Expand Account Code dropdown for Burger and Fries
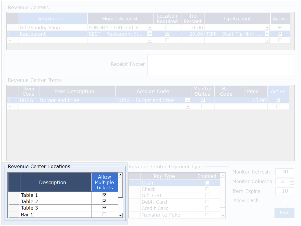This screenshot has height=226, width=301. (187, 100)
